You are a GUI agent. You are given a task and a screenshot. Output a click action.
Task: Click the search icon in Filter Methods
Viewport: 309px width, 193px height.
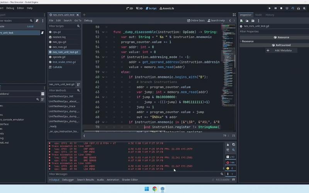(78, 90)
